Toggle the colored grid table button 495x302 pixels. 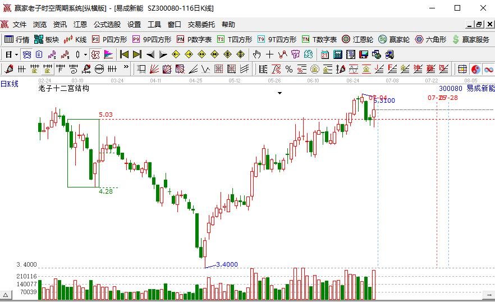462,69
